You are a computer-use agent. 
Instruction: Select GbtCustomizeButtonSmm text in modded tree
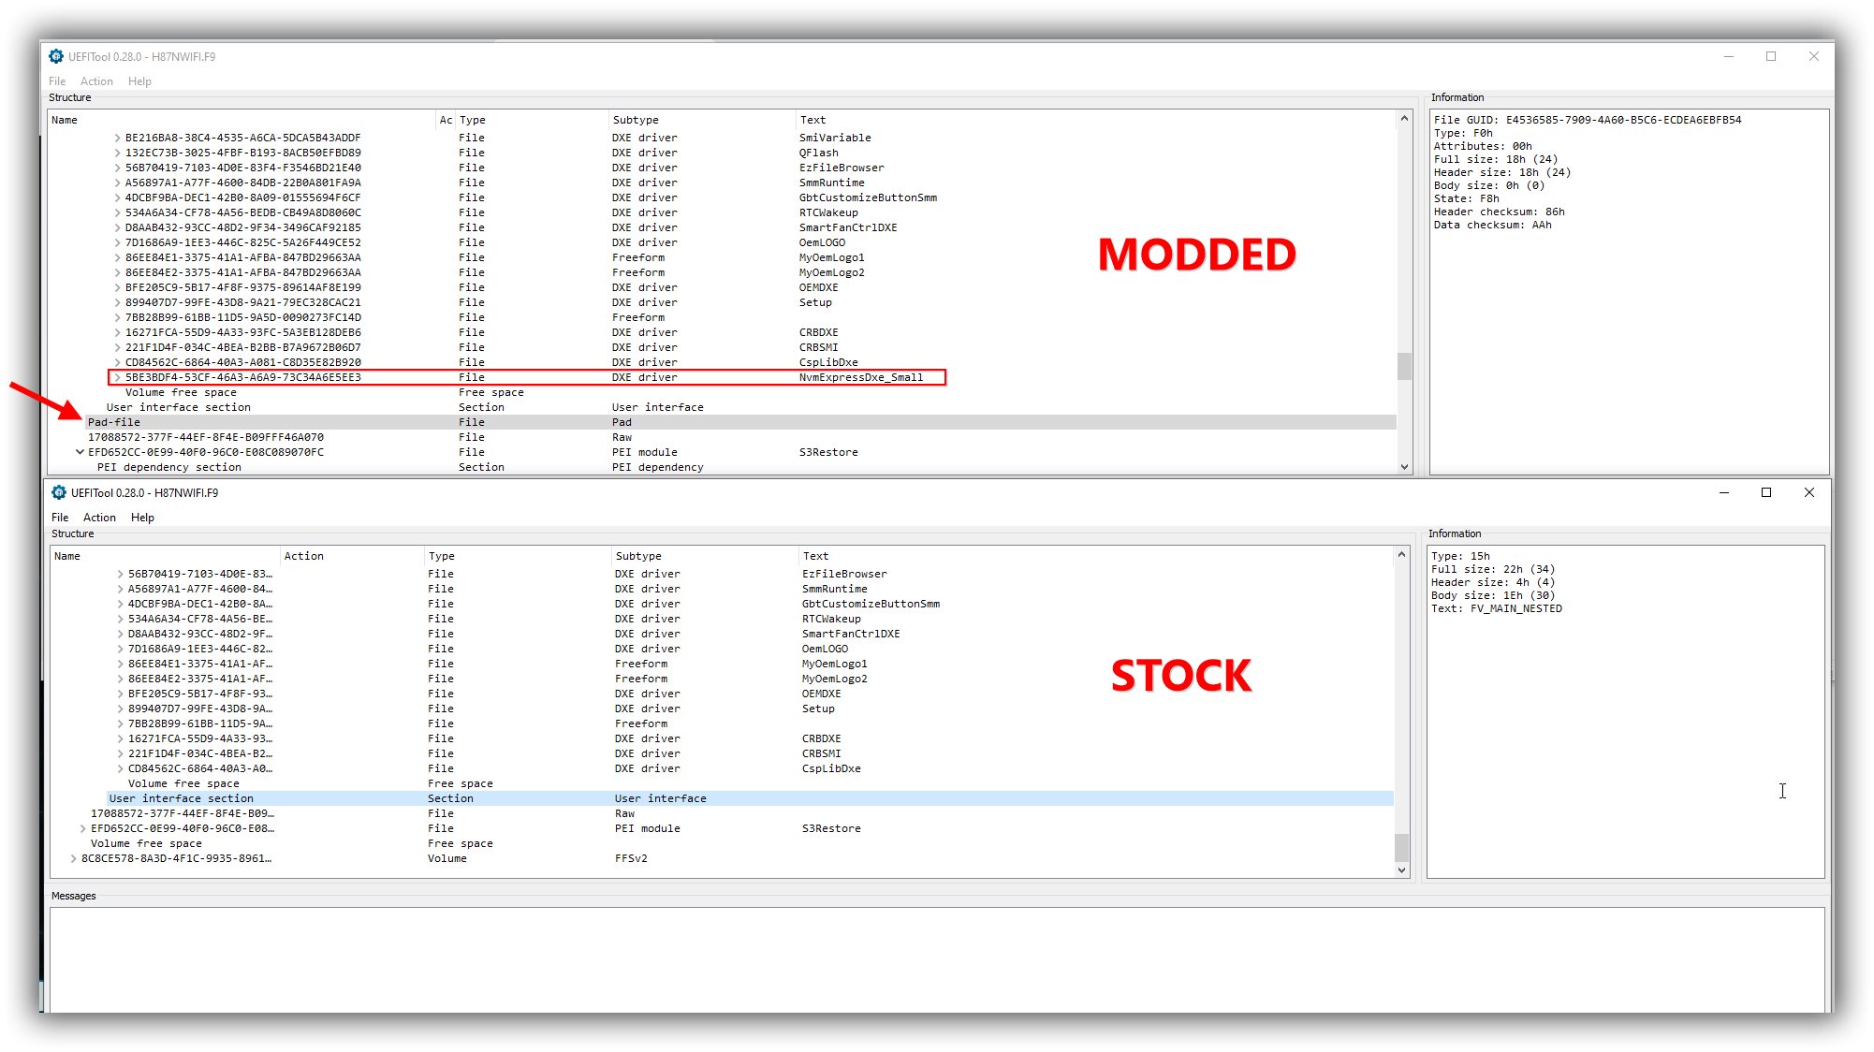[x=868, y=197]
